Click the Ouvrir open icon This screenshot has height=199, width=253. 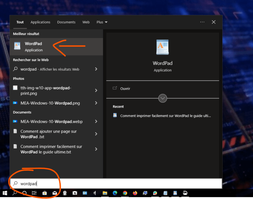click(115, 88)
